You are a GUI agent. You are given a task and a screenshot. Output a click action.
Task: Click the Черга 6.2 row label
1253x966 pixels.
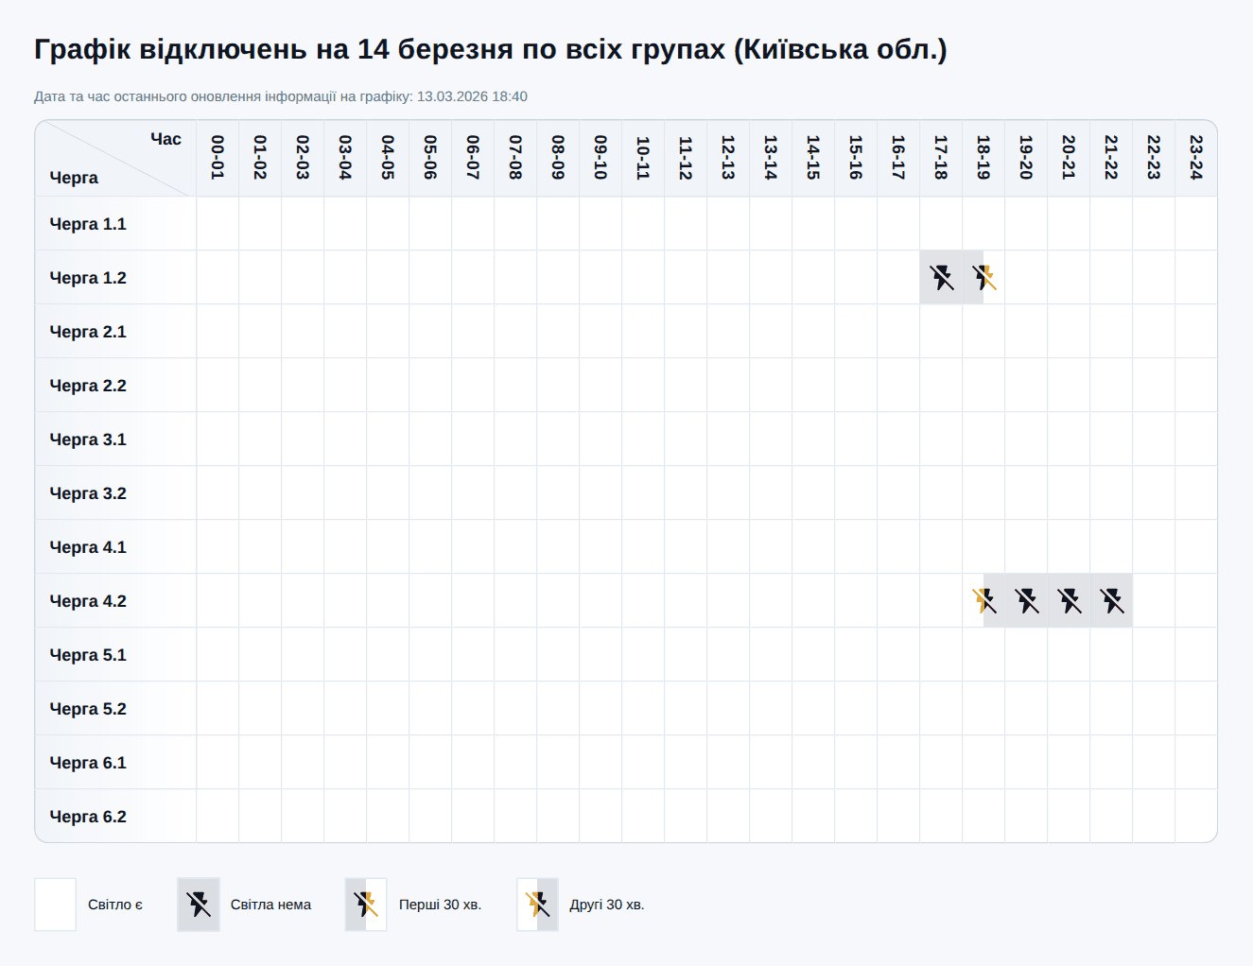click(87, 817)
